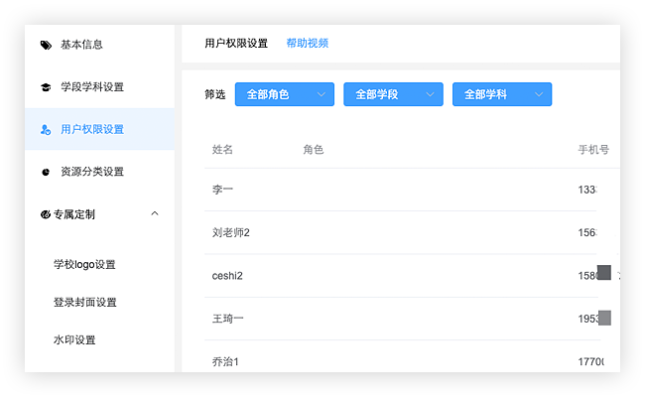Open 学校logo设置 submenu item
The width and height of the screenshot is (645, 397).
[x=84, y=265]
